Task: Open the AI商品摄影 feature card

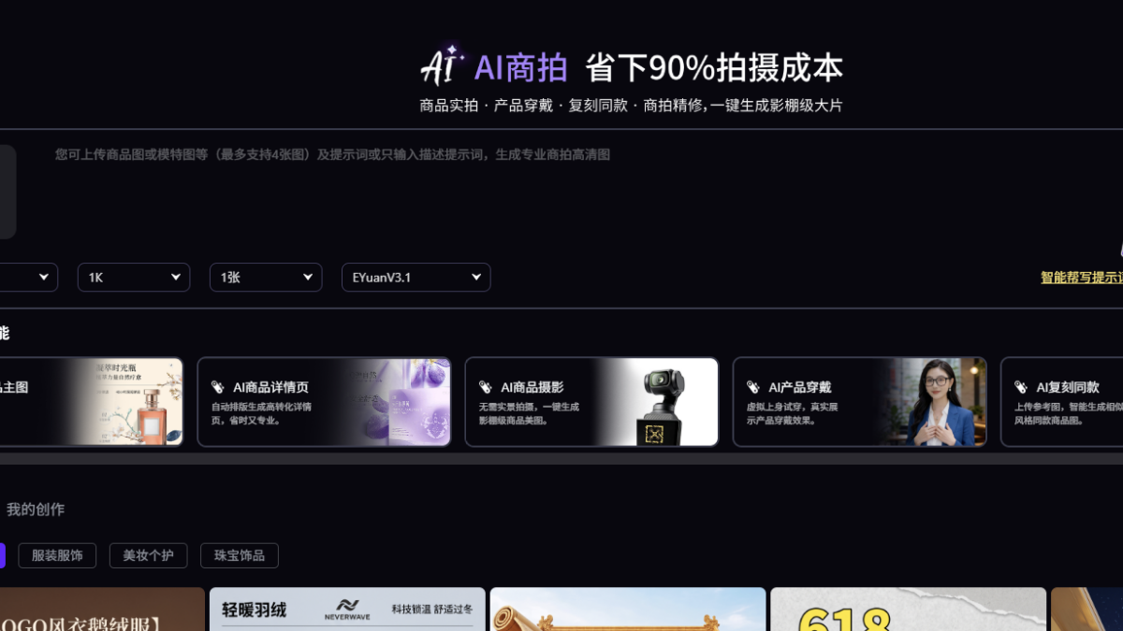Action: pos(591,402)
